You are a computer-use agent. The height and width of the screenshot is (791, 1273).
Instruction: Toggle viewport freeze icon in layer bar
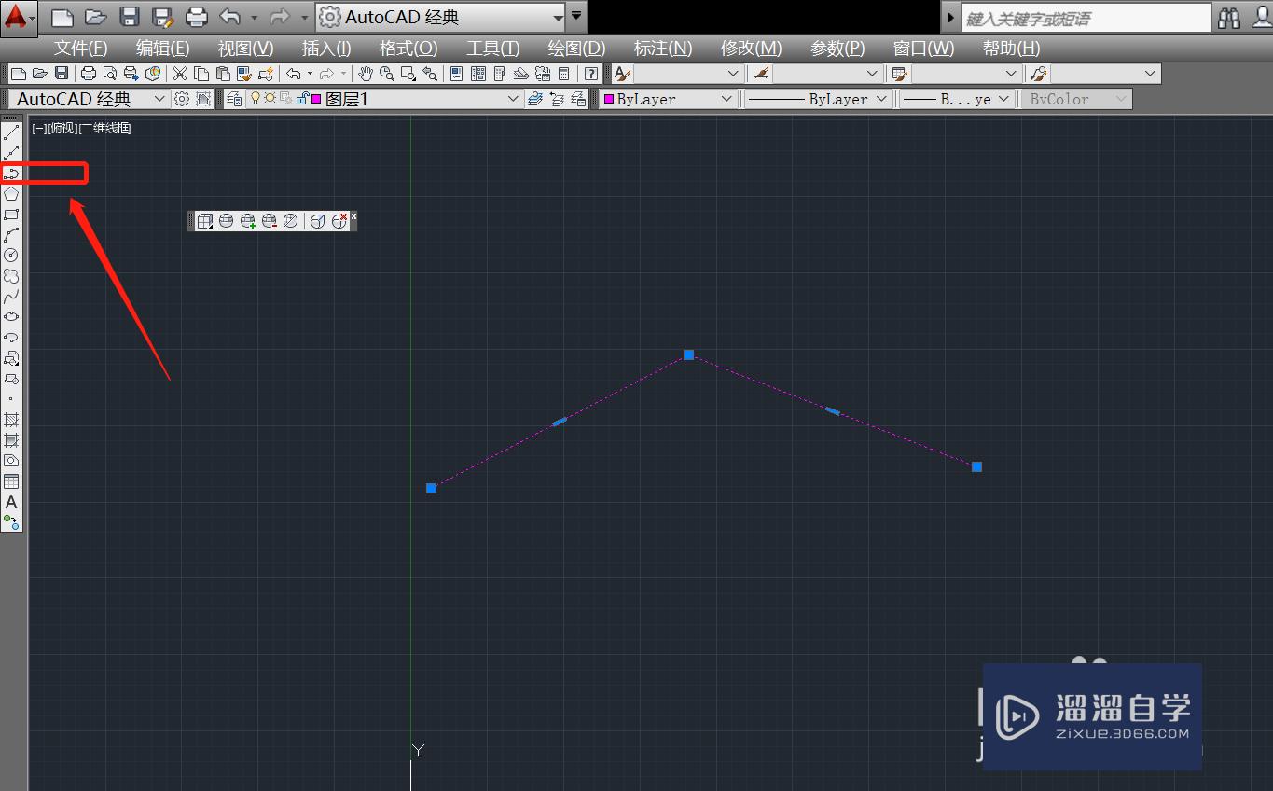(285, 99)
